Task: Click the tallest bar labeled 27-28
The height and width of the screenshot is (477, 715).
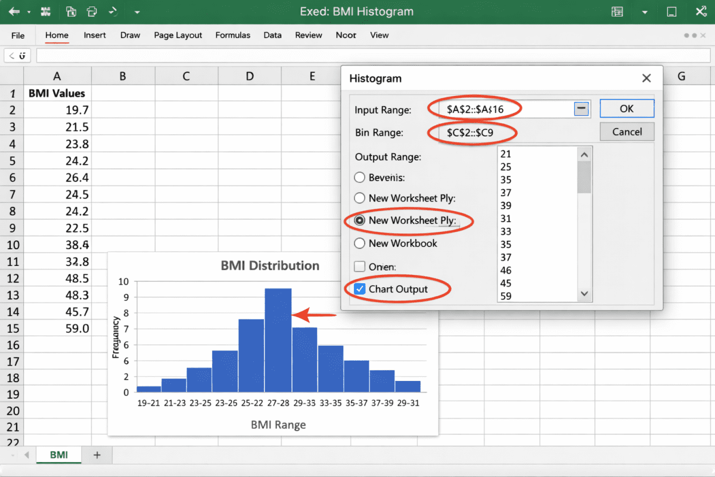Action: tap(278, 340)
